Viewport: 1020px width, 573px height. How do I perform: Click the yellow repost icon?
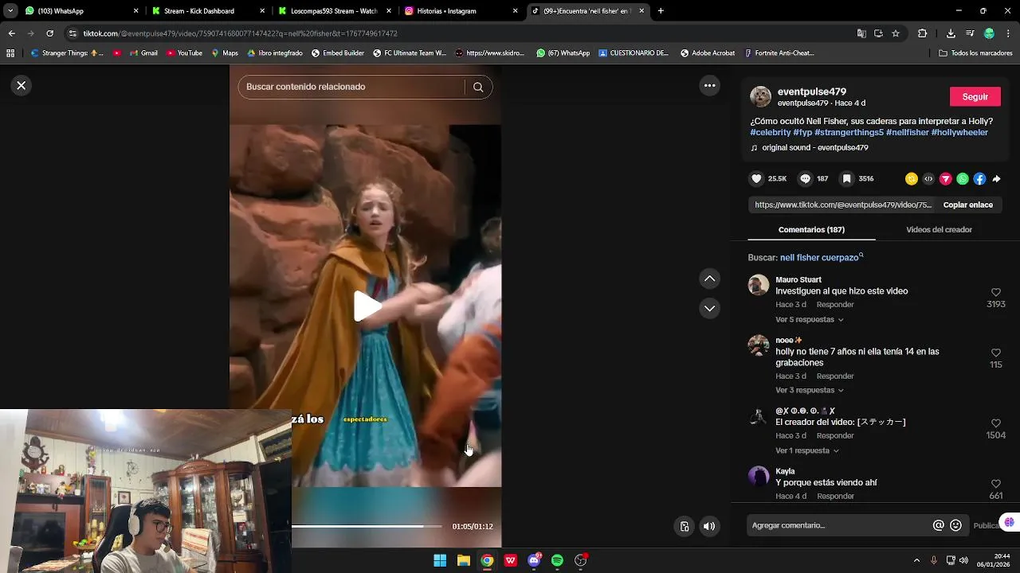click(x=912, y=179)
